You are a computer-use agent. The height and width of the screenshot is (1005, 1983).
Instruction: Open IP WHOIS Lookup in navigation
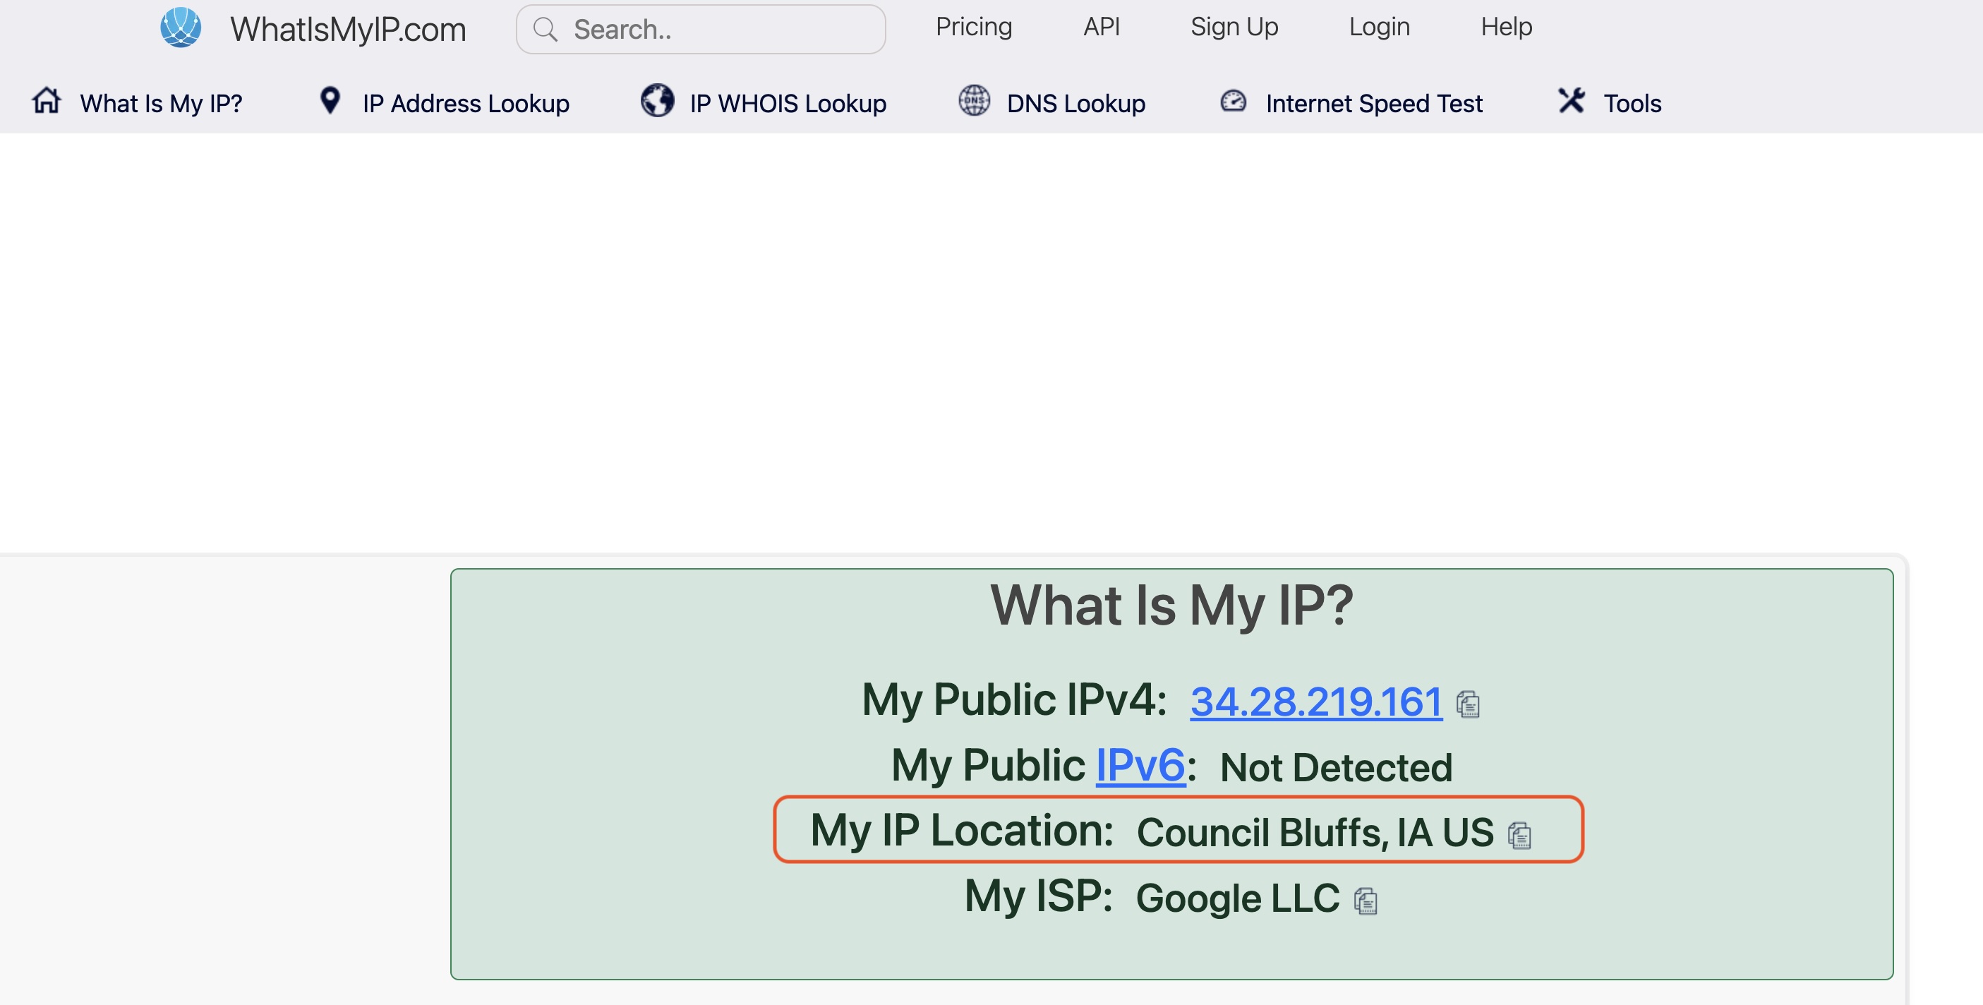[788, 103]
